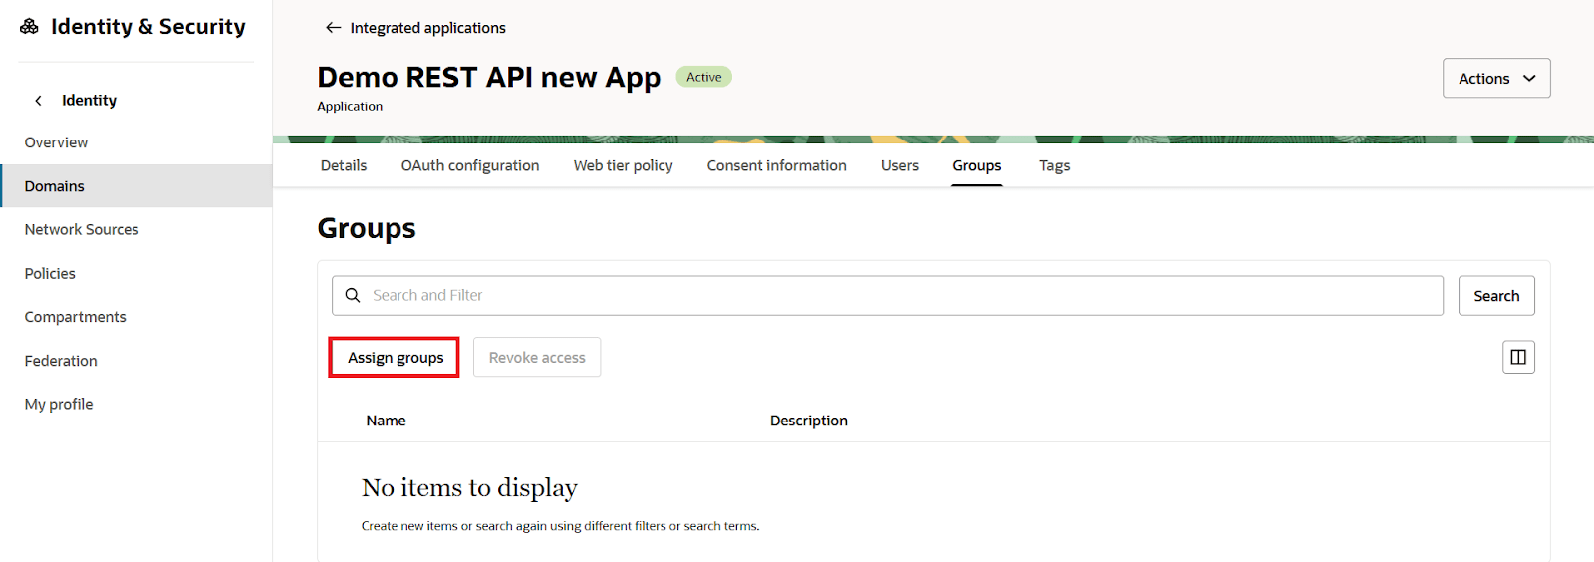Click the Active status badge
1594x562 pixels.
coord(704,77)
